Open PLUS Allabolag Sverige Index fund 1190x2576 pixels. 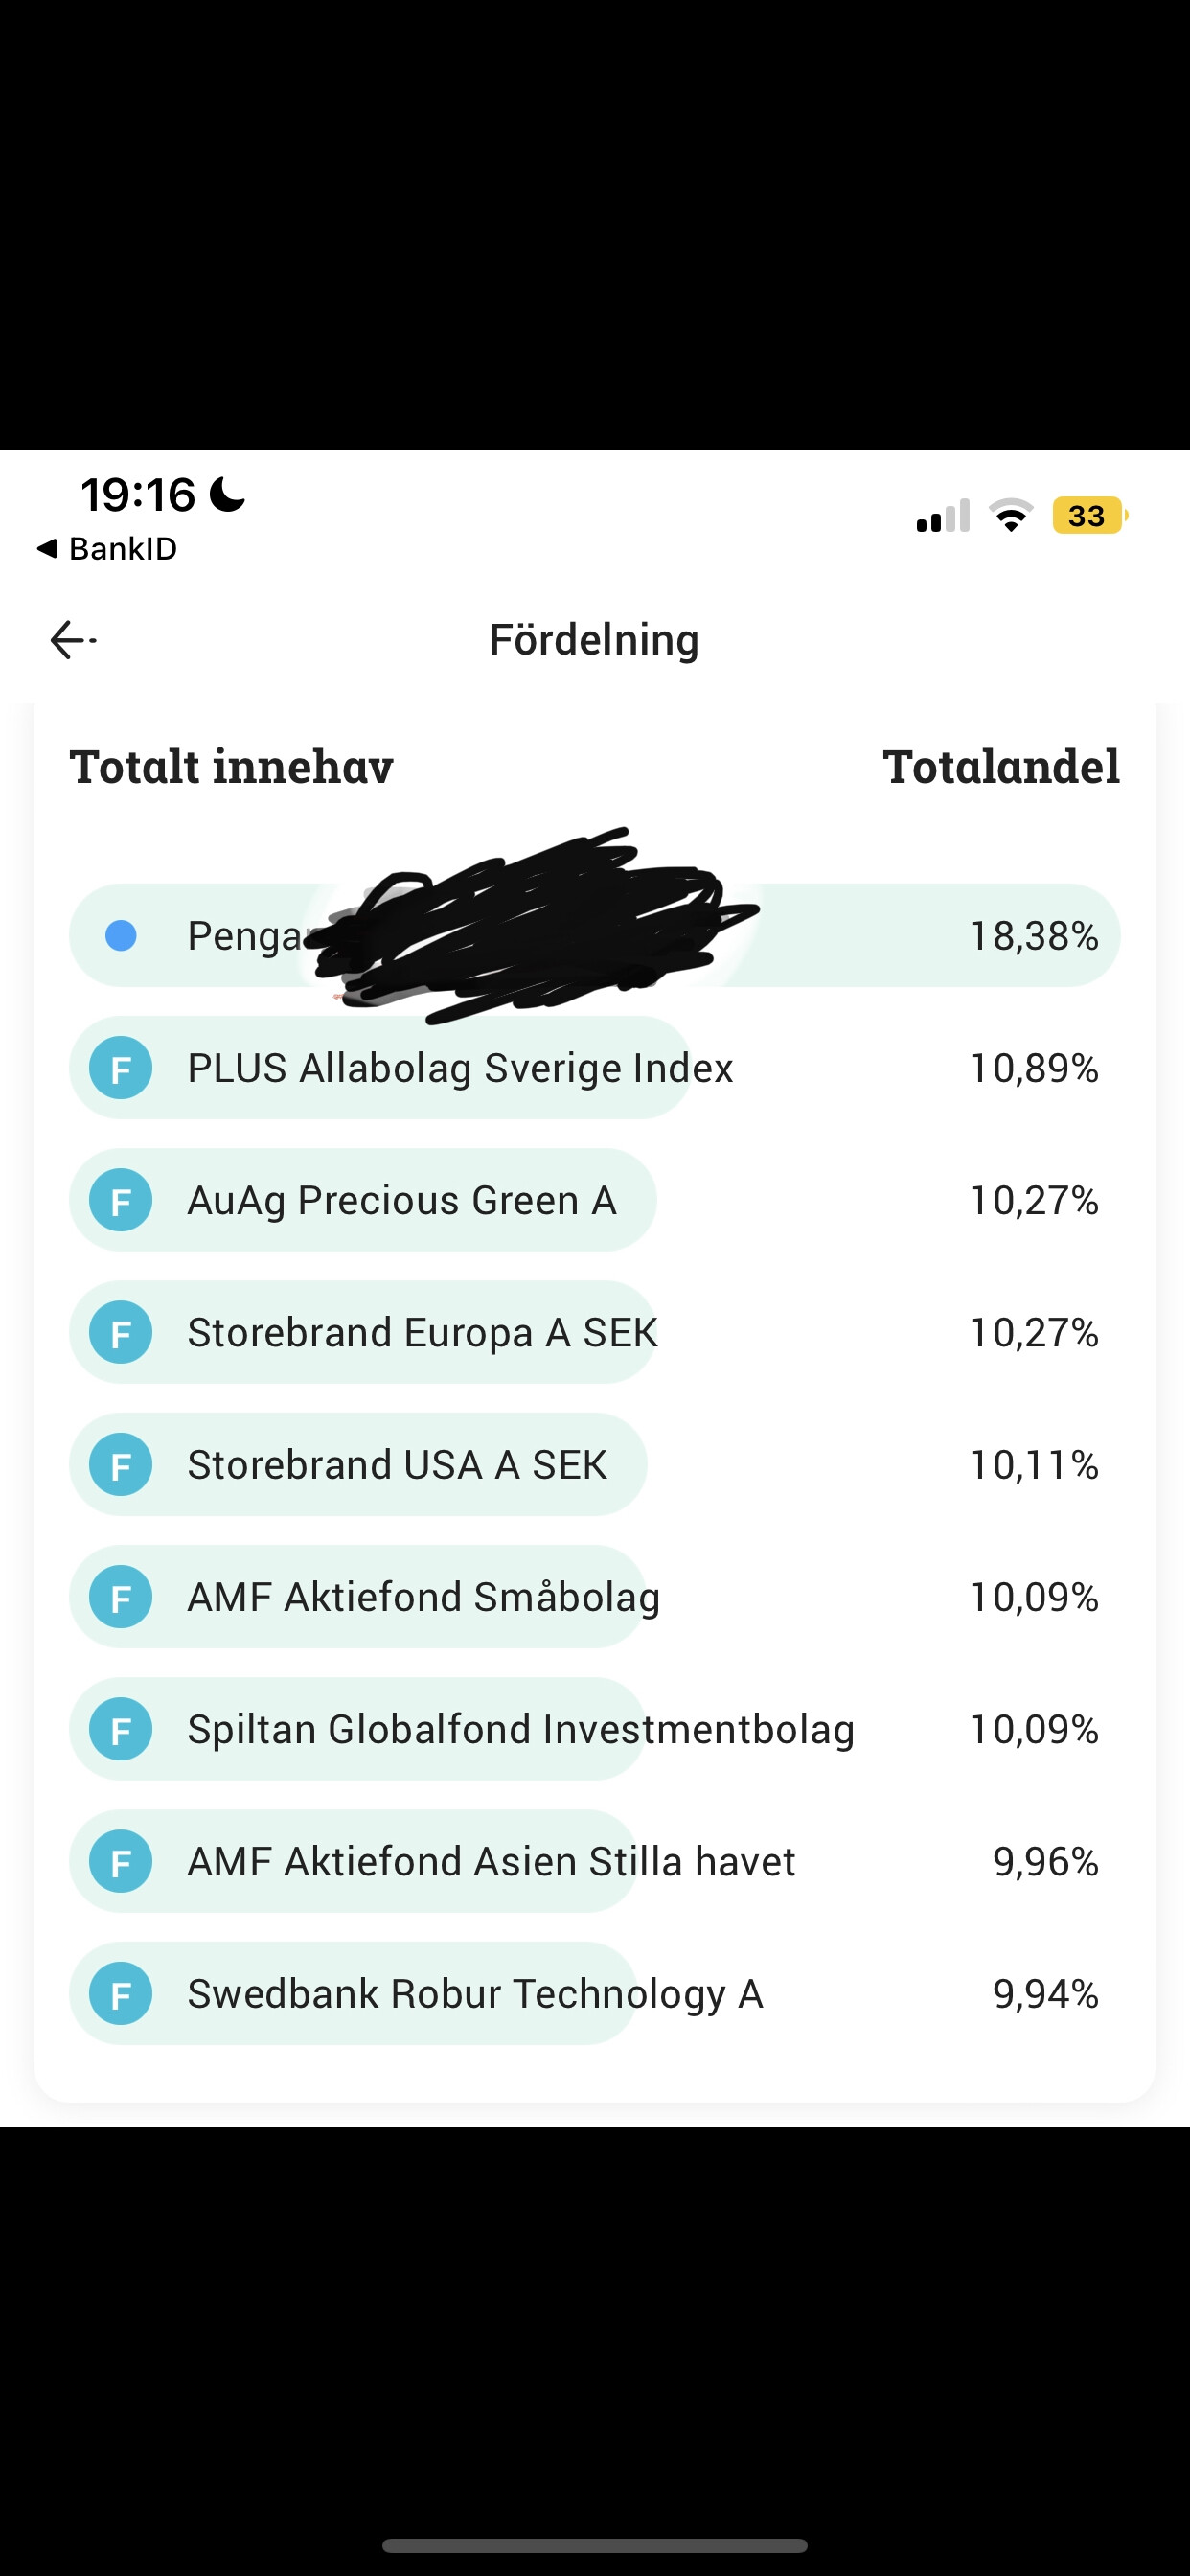tap(460, 1068)
